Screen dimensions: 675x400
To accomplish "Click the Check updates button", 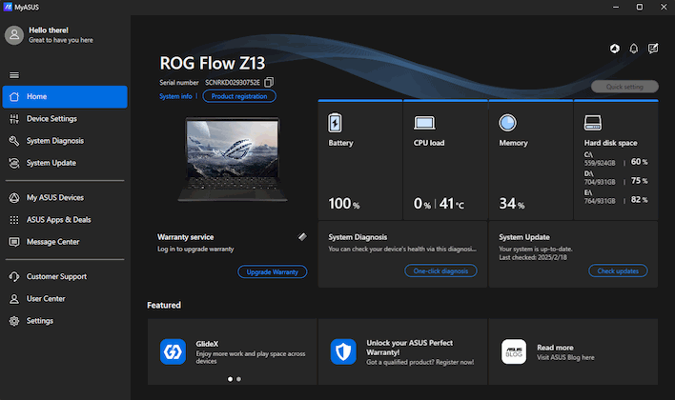I will [617, 271].
